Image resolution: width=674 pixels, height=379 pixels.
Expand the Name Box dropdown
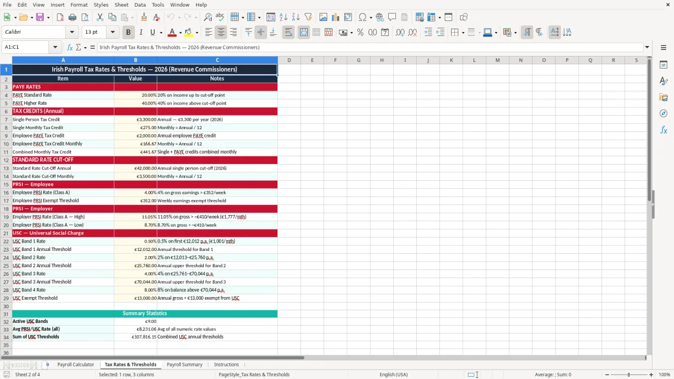pos(55,48)
